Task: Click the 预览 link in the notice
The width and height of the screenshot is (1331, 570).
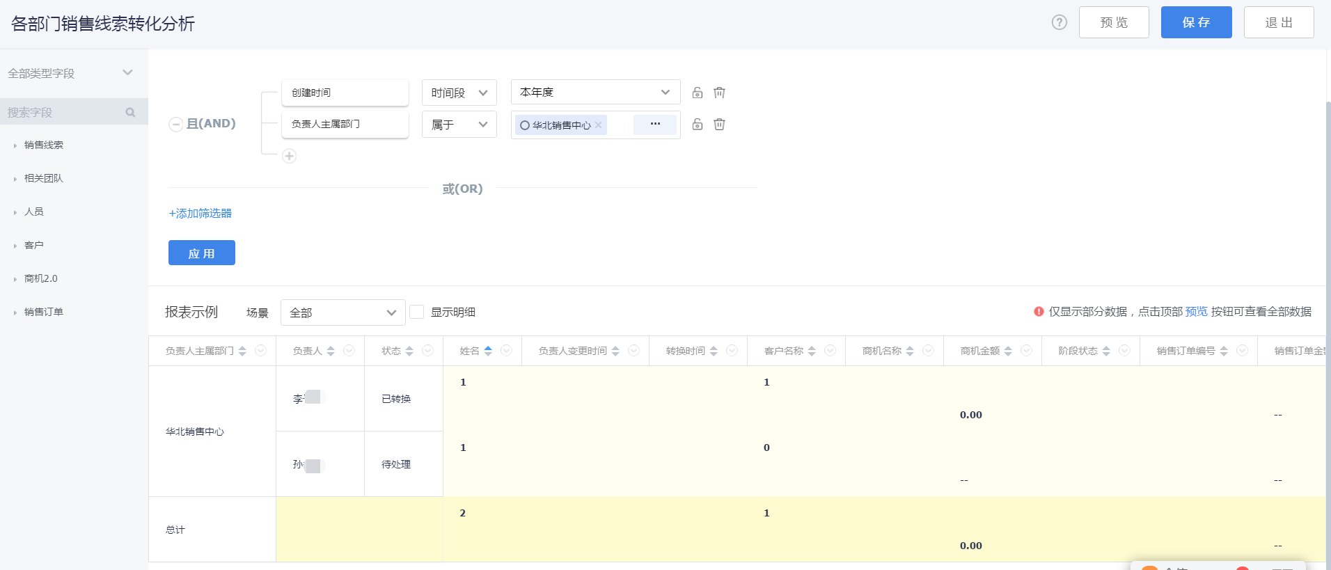Action: point(1197,312)
